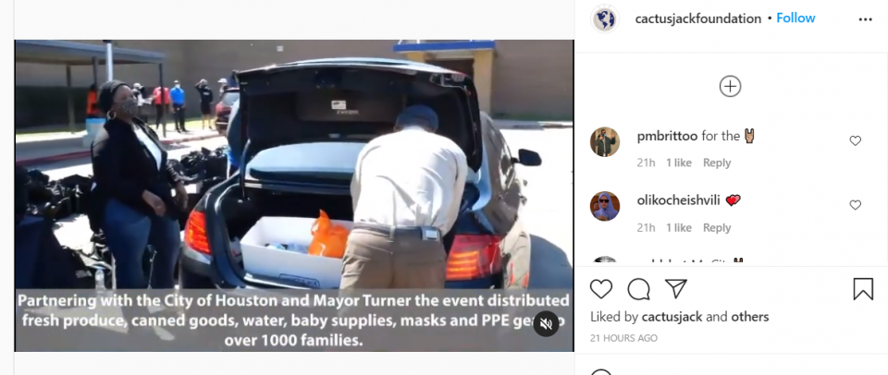Like the post with the heart icon

click(601, 289)
